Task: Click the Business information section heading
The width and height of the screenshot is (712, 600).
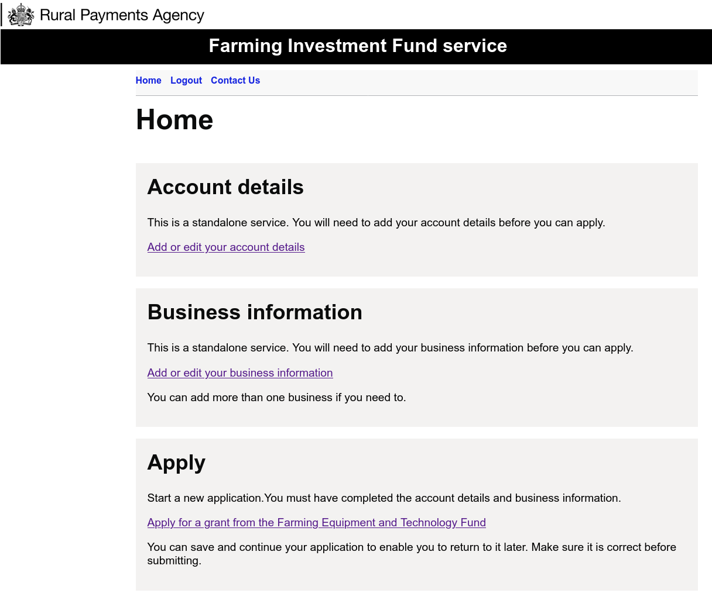Action: click(x=255, y=312)
